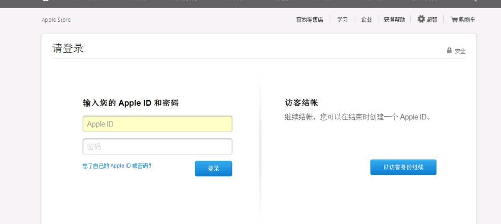This screenshot has width=501, height=224.
Task: Click the lock icon beside 安全
Action: [x=449, y=50]
